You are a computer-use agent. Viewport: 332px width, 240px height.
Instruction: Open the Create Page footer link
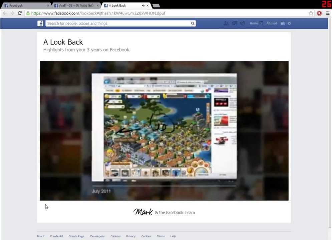[x=76, y=236]
